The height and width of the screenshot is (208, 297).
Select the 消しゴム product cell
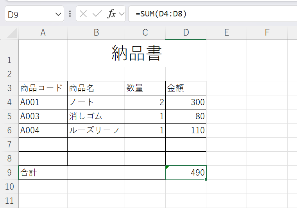[96, 116]
